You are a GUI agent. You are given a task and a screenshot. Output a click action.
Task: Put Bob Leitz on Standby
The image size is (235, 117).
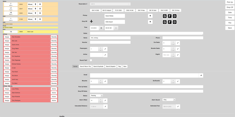(54, 41)
